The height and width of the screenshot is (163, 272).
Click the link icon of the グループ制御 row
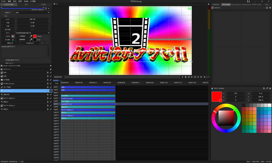2,87
